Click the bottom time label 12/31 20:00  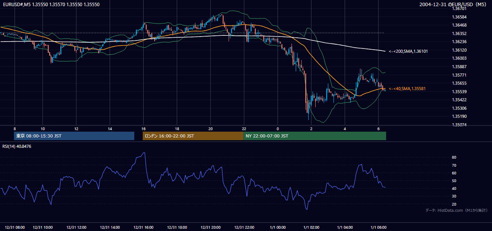pyautogui.click(x=211, y=227)
